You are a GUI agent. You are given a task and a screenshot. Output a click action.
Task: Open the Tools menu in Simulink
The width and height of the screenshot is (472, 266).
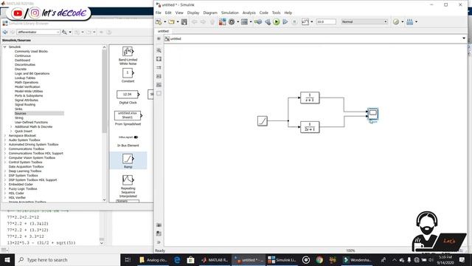(x=276, y=13)
